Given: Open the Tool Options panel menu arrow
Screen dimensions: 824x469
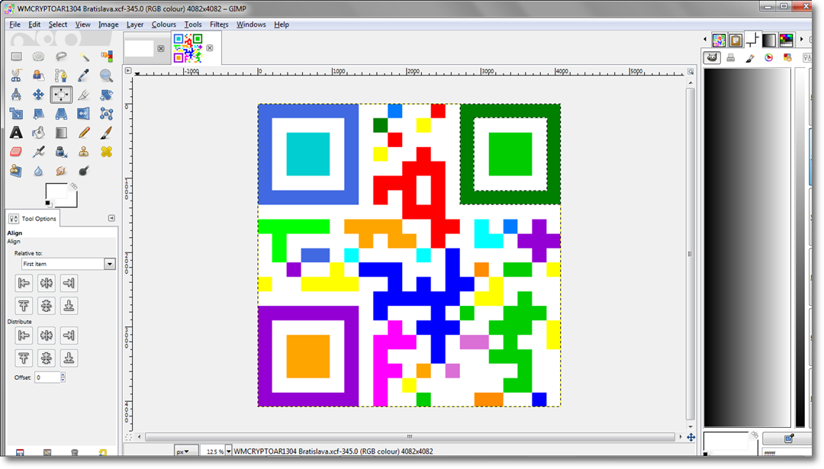Looking at the screenshot, I should pos(111,218).
